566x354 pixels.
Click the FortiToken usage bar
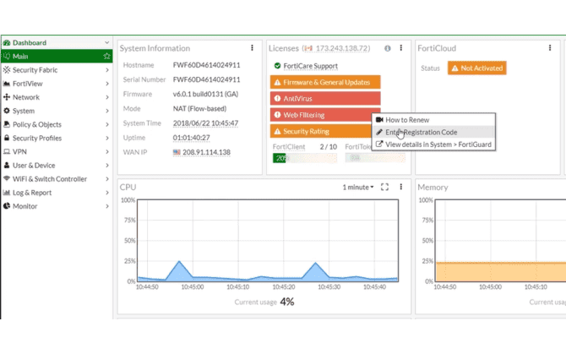[375, 158]
